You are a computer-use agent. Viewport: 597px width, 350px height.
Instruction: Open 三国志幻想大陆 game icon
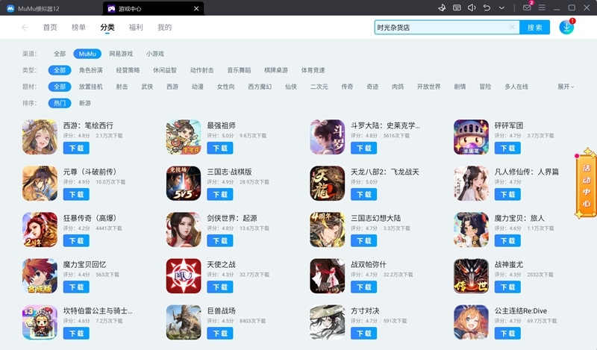327,230
